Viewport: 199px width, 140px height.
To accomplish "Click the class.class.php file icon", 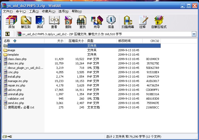I will click(x=5, y=59).
